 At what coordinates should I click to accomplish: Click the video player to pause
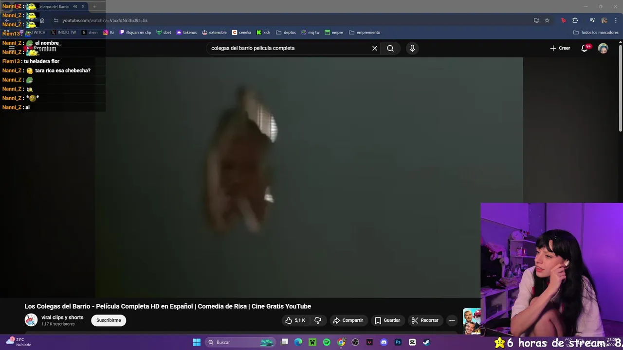pyautogui.click(x=309, y=177)
